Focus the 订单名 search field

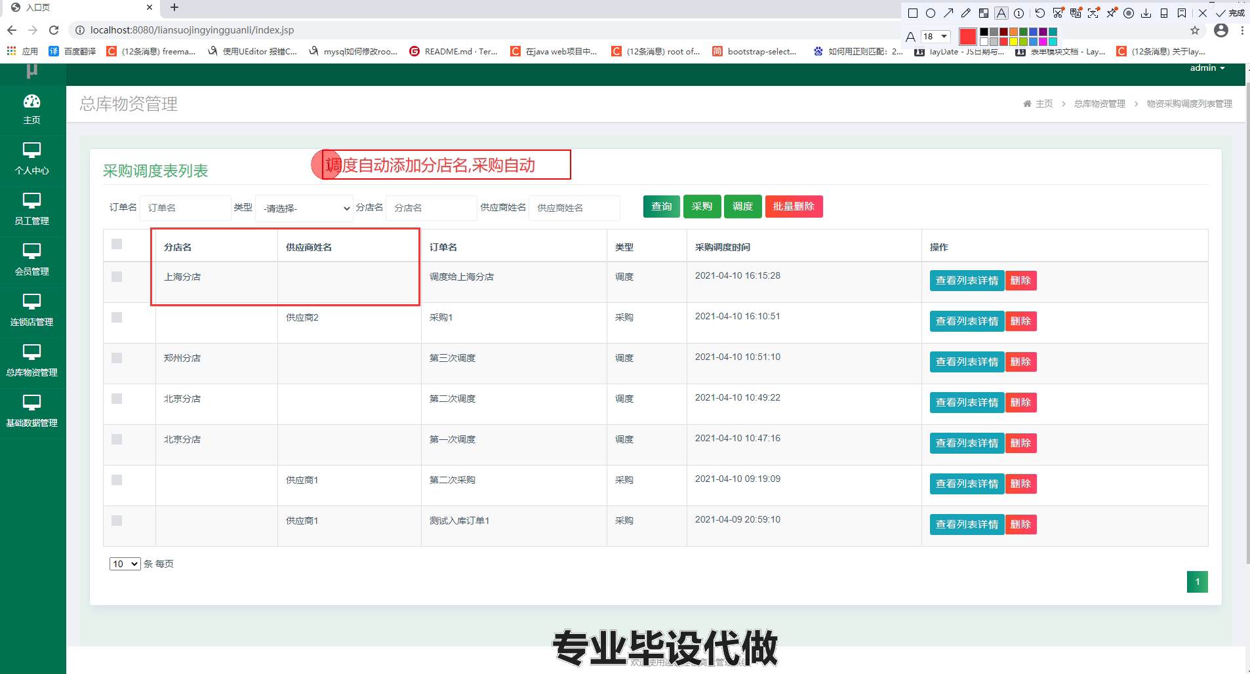186,208
